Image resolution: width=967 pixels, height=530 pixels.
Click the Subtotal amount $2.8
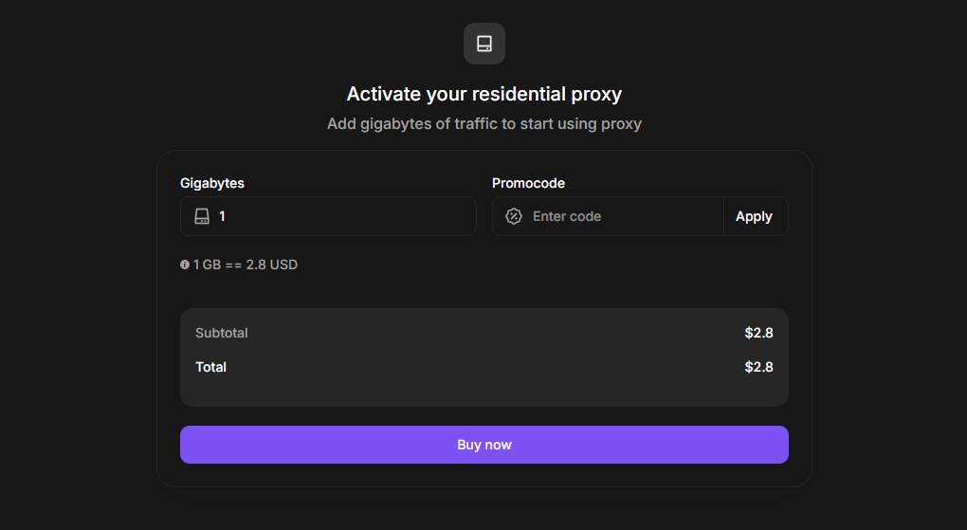[x=758, y=333]
